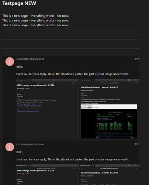The image size is (149, 185).
Task: Click the second post's "Hello," line
Action: coord(19,152)
